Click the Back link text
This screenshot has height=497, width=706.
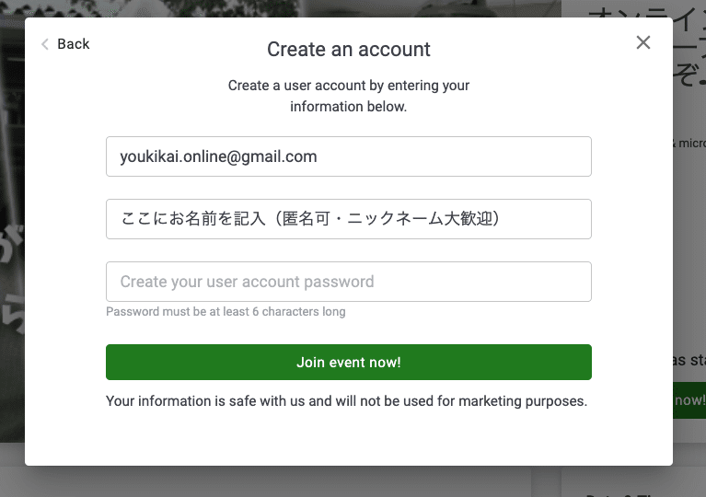tap(74, 44)
